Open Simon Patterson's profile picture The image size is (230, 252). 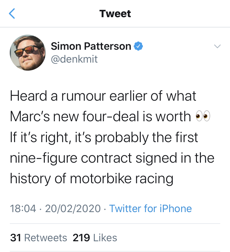pos(28,52)
